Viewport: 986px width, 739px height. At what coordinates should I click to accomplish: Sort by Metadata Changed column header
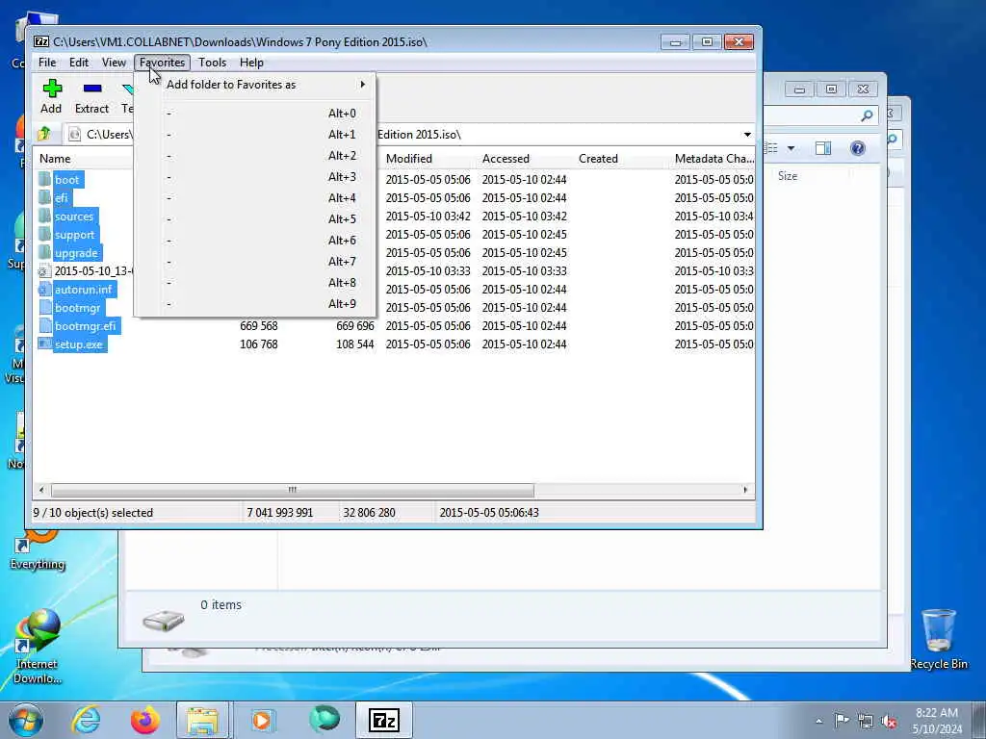coord(713,159)
